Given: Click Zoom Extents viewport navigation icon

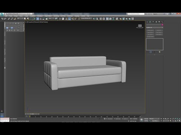Looking at the screenshot, I should (x=177, y=118).
